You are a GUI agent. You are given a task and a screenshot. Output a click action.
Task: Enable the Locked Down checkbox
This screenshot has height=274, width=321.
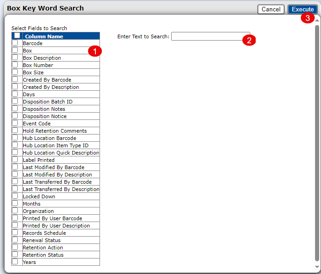(x=15, y=196)
